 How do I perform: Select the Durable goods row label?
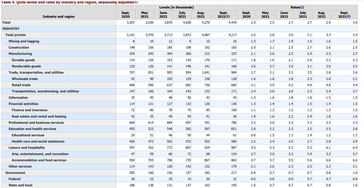23,60
